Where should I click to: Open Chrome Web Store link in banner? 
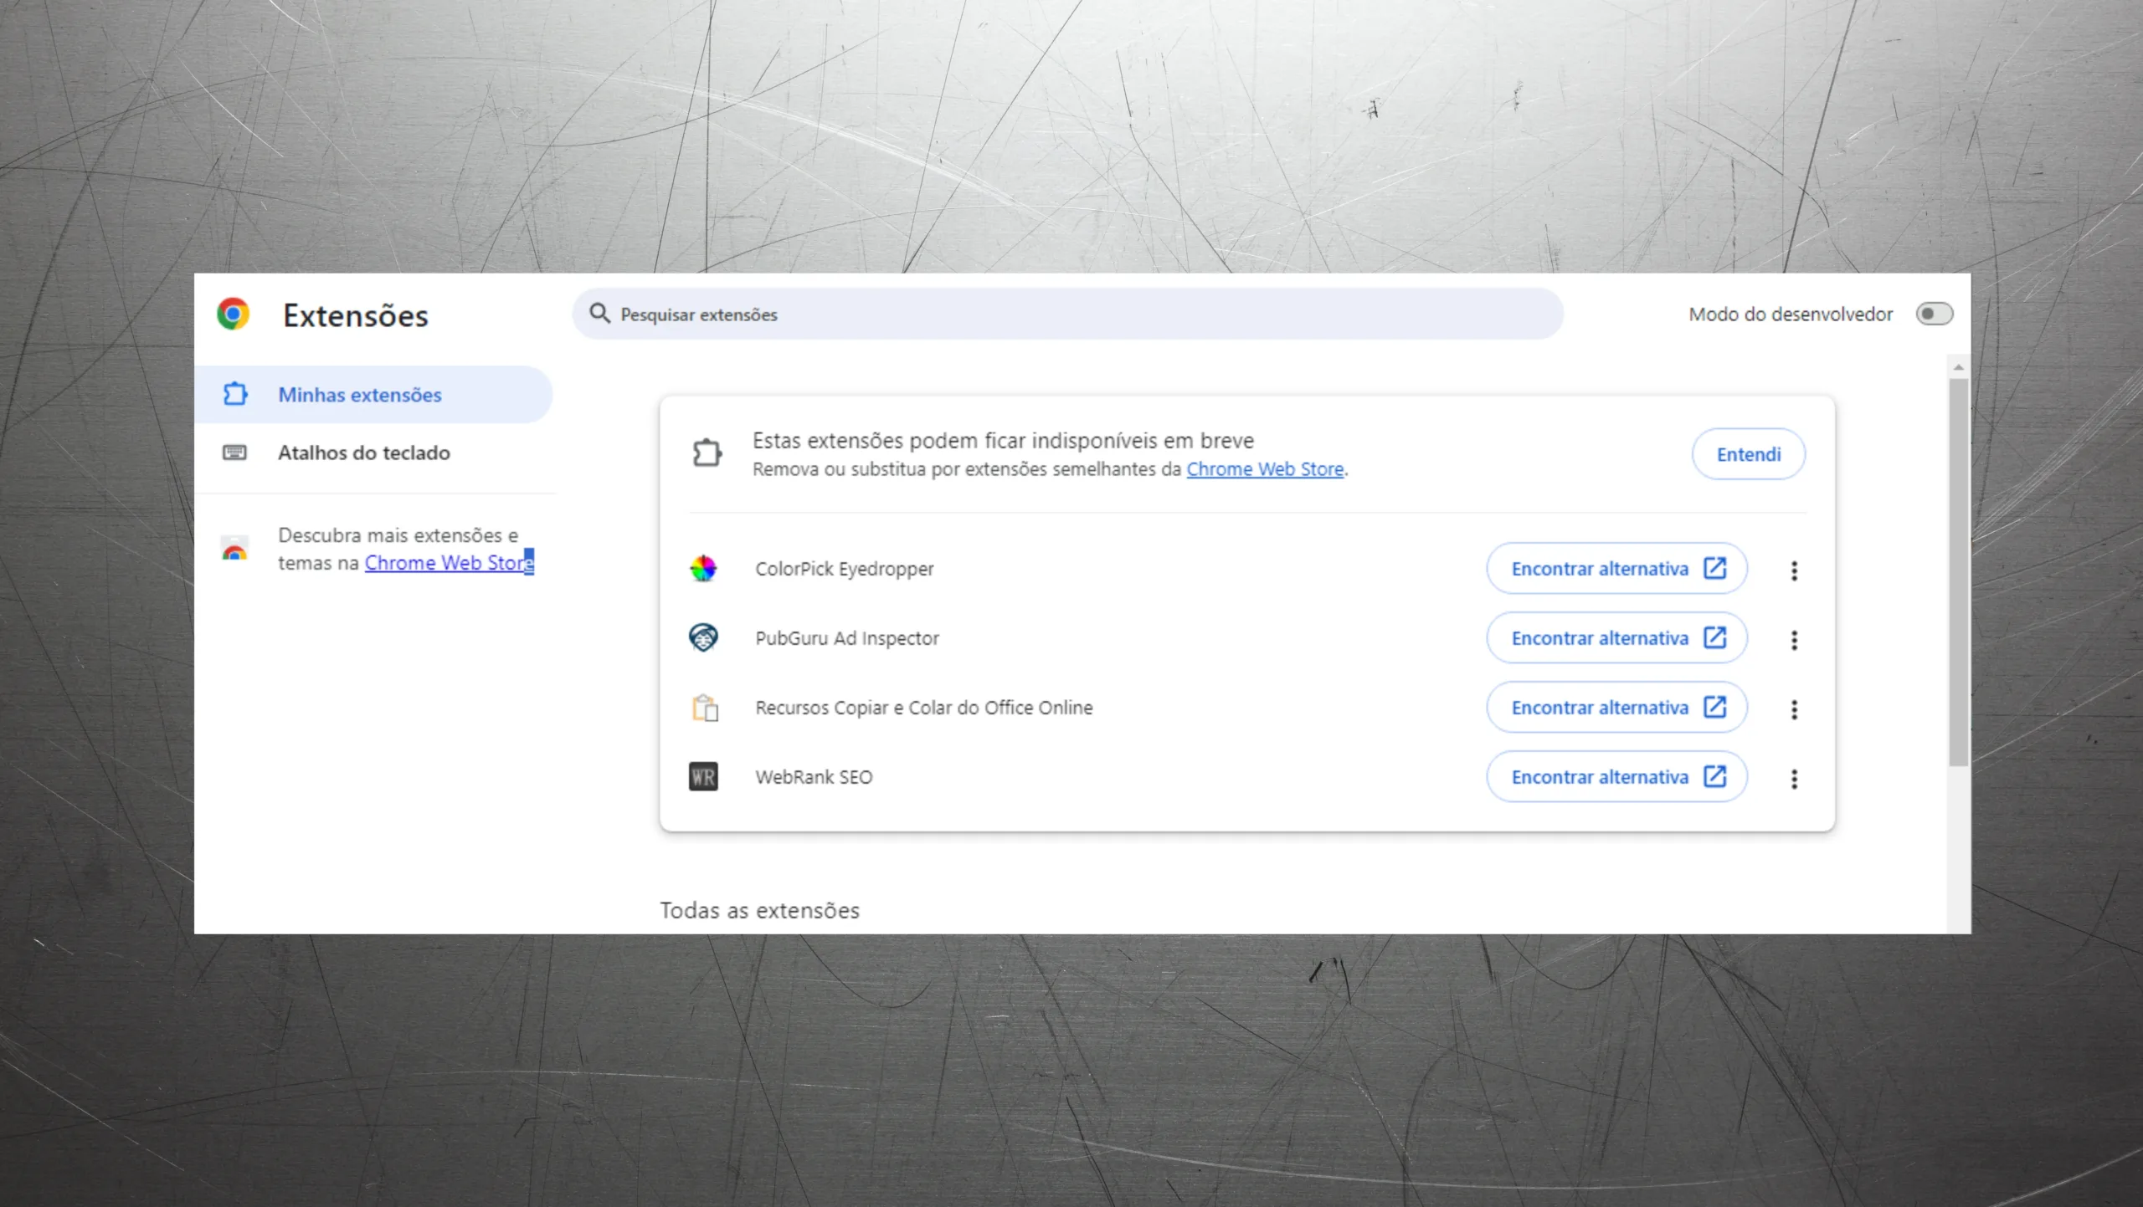coord(1265,469)
